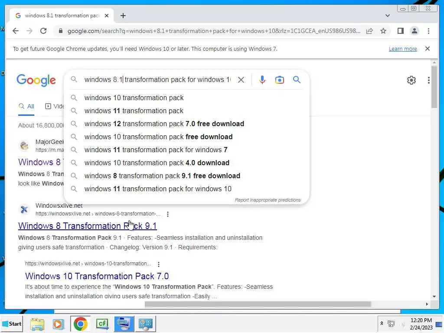Pick windows 8 transformation pack 9.1 free download
The height and width of the screenshot is (333, 444).
pyautogui.click(x=186, y=176)
